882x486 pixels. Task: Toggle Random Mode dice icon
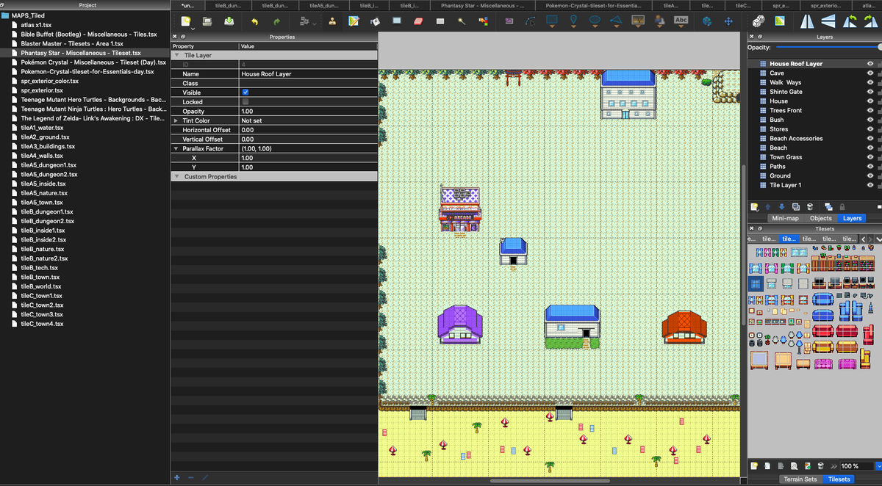tap(759, 21)
